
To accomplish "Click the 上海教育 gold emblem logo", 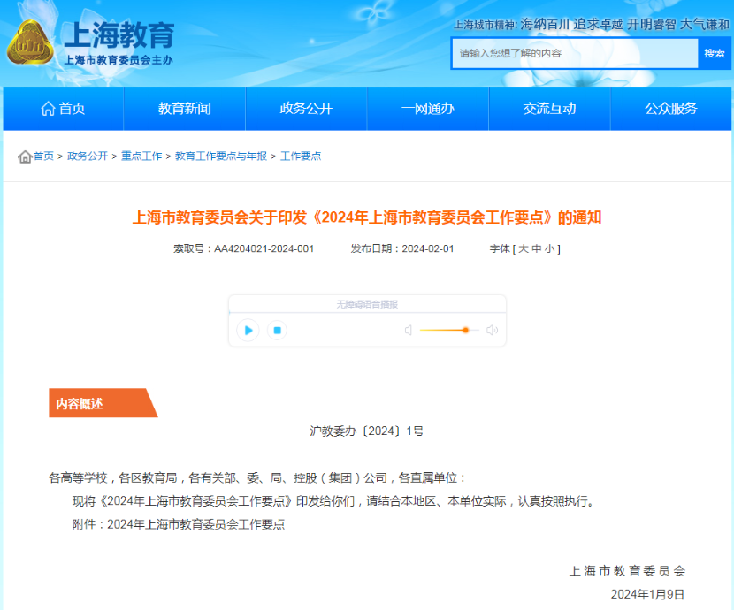I will [x=32, y=42].
